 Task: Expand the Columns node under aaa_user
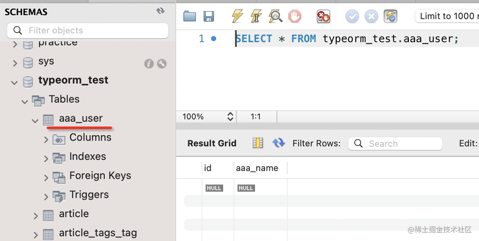point(46,140)
